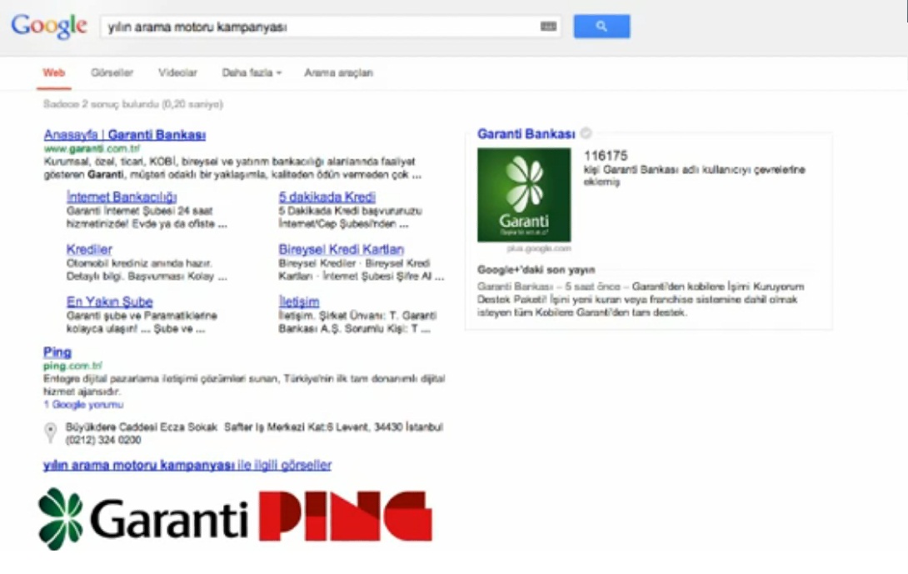
Task: Click the red PING logo
Action: [346, 517]
